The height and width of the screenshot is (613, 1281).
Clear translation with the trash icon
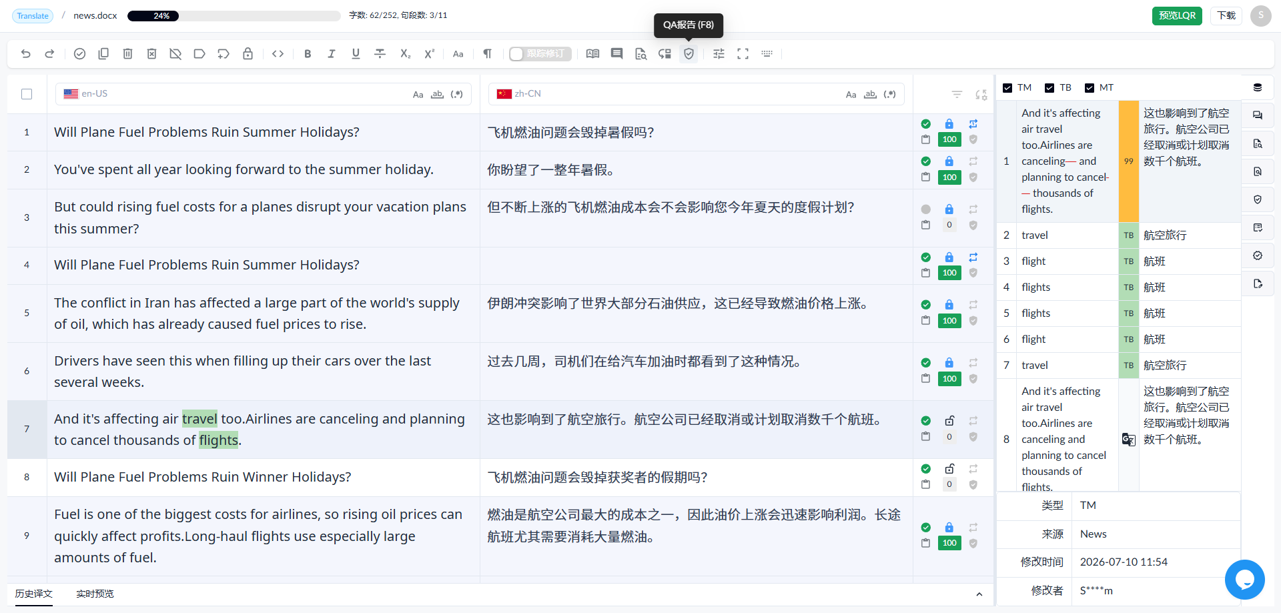[127, 54]
